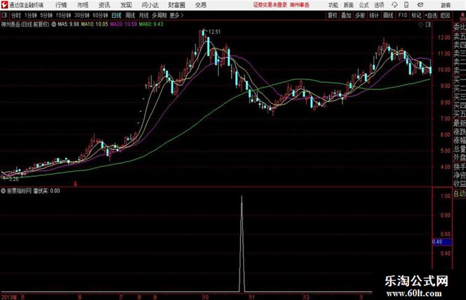This screenshot has height=300, width=466.
Task: Click the 标记 mark button
Action: 416,15
